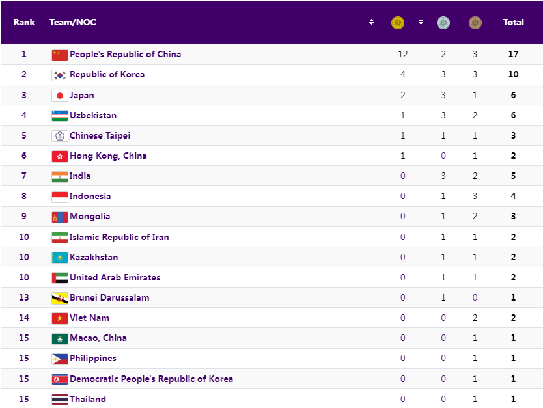Viewport: 543px width, 408px height.
Task: Click the Rank column header
Action: click(24, 22)
